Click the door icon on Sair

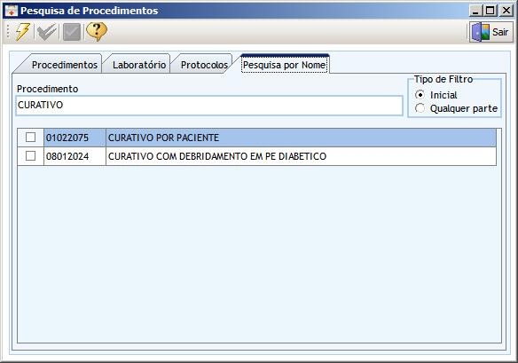pyautogui.click(x=481, y=32)
